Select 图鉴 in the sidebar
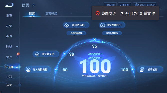Screen dimensions: 167x93 (9, 47)
